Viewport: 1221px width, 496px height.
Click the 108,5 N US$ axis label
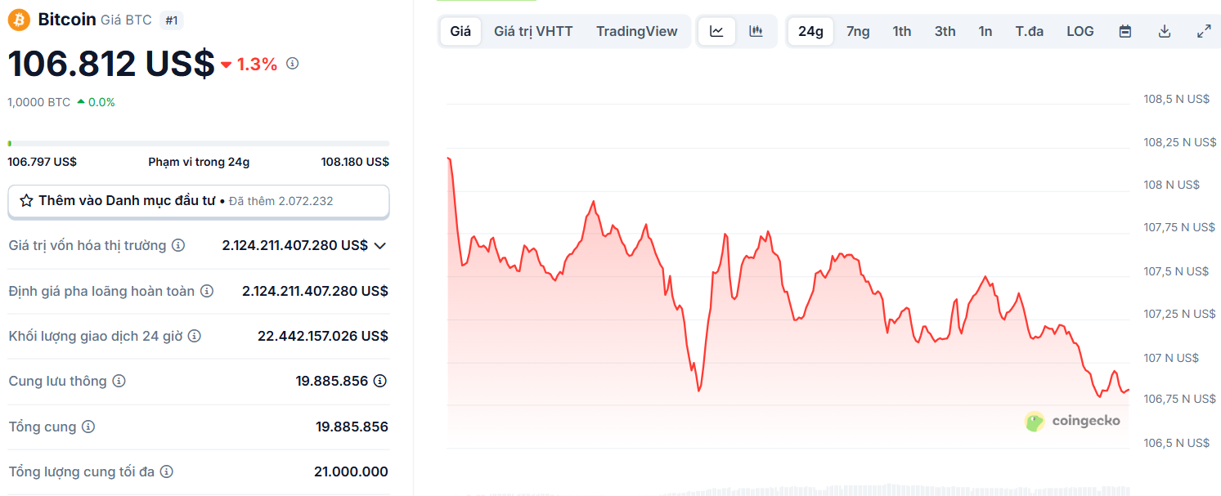tap(1176, 99)
